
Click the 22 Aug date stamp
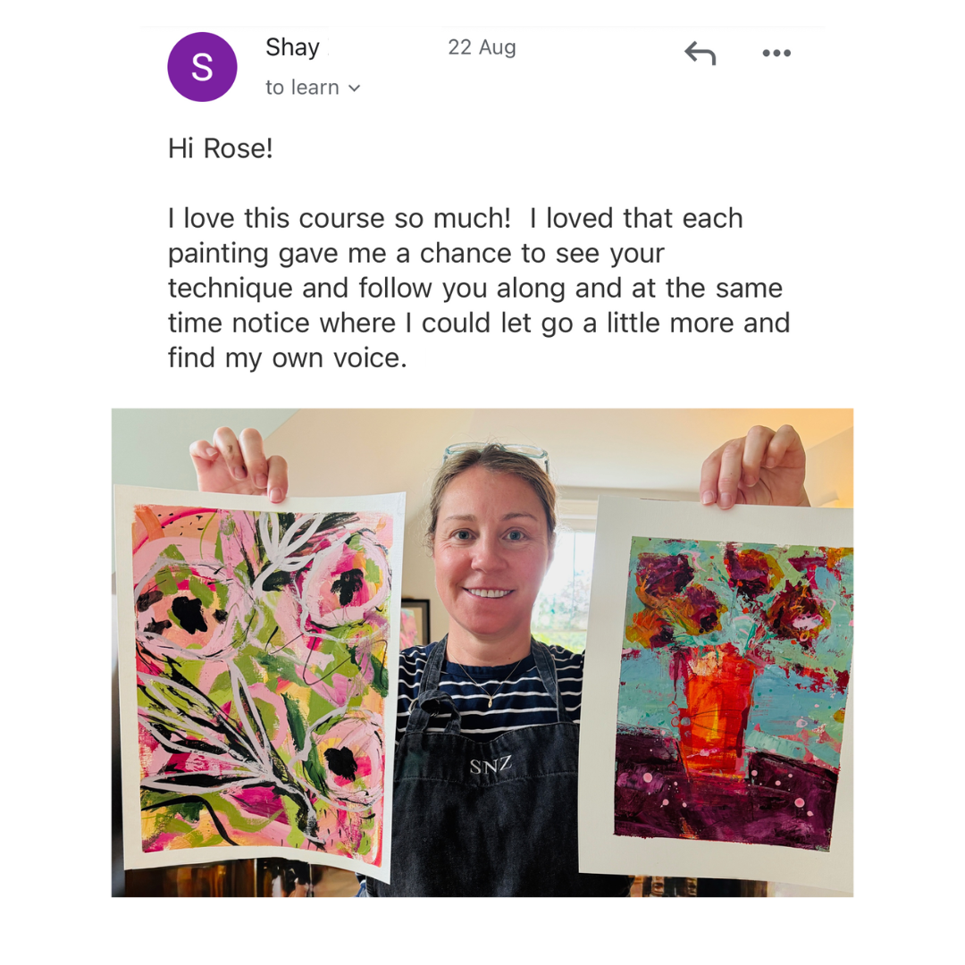[x=482, y=47]
